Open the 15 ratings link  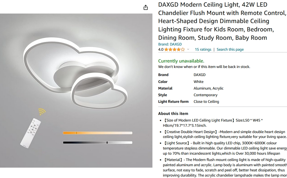(x=203, y=49)
